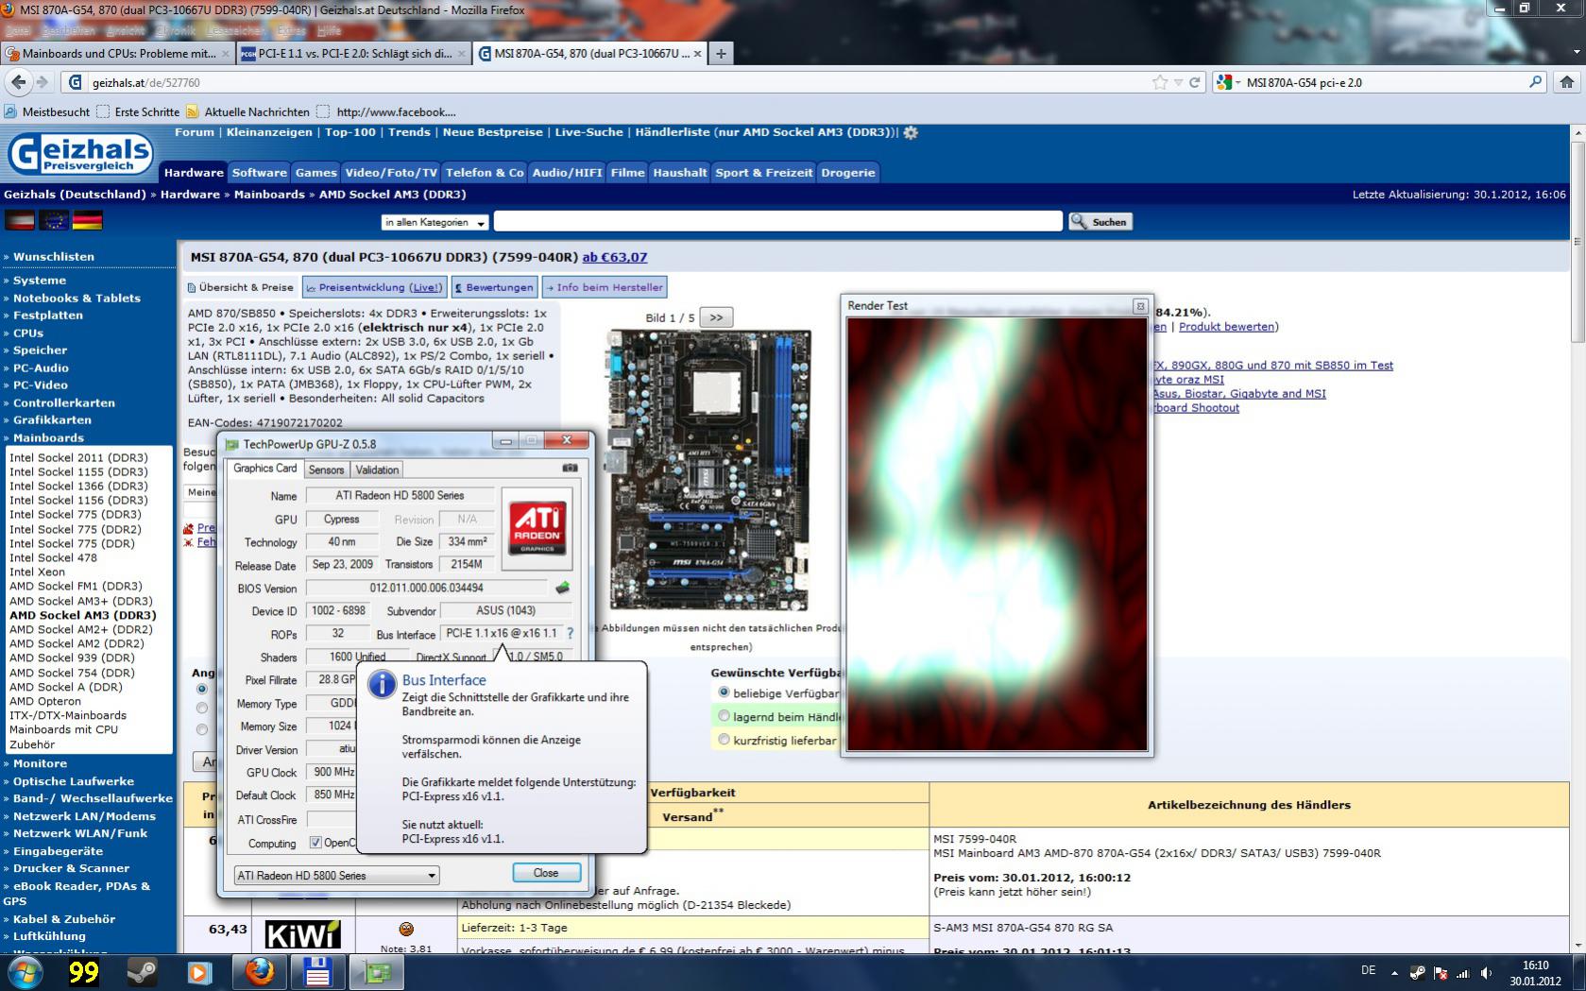Click the Geizhals Preisvergleich logo
Screen dimensions: 1586x991
click(x=81, y=154)
